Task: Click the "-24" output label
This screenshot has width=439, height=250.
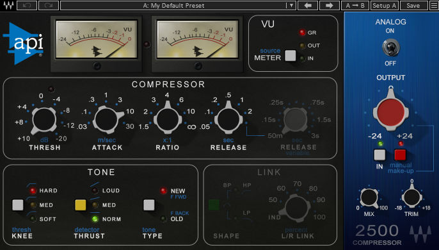Action: [375, 136]
